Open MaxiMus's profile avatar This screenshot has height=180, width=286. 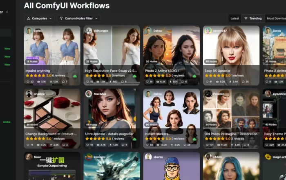(x=89, y=94)
